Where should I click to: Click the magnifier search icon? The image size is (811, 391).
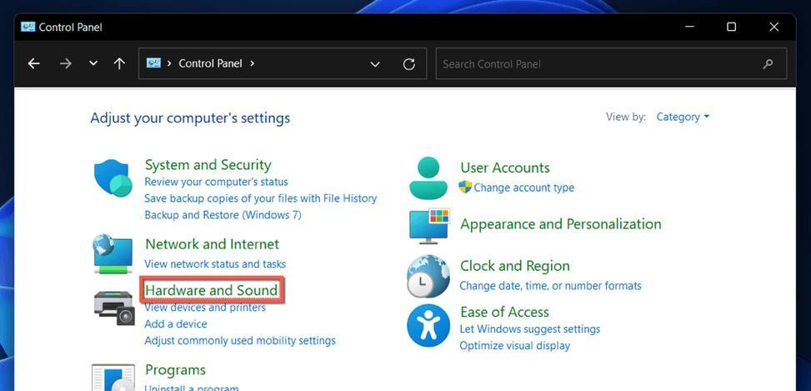(768, 64)
